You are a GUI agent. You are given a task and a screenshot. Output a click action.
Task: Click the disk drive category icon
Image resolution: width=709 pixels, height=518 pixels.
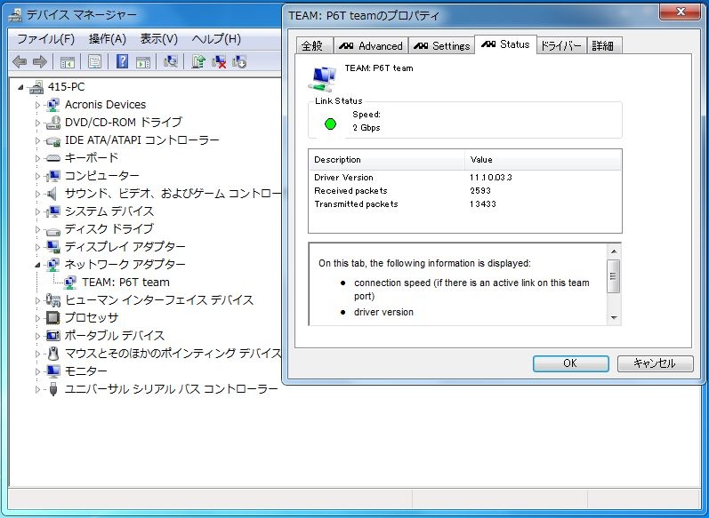(52, 231)
